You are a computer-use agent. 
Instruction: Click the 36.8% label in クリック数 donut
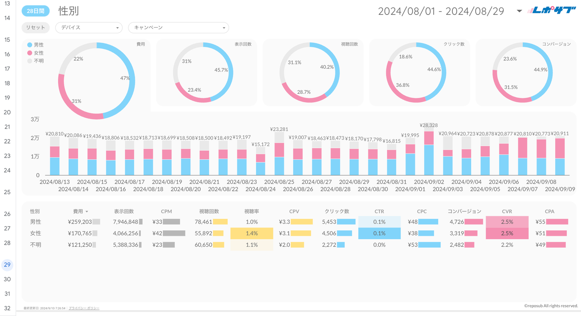(402, 85)
